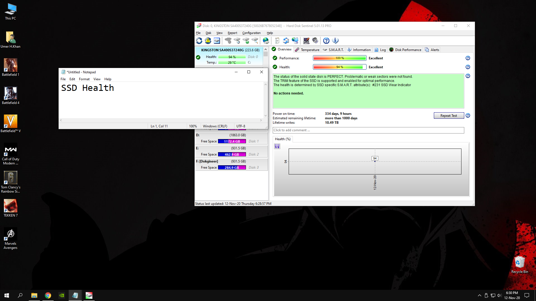This screenshot has height=301, width=536.
Task: Click Notepad's UTF-8 encoding status
Action: (x=241, y=126)
